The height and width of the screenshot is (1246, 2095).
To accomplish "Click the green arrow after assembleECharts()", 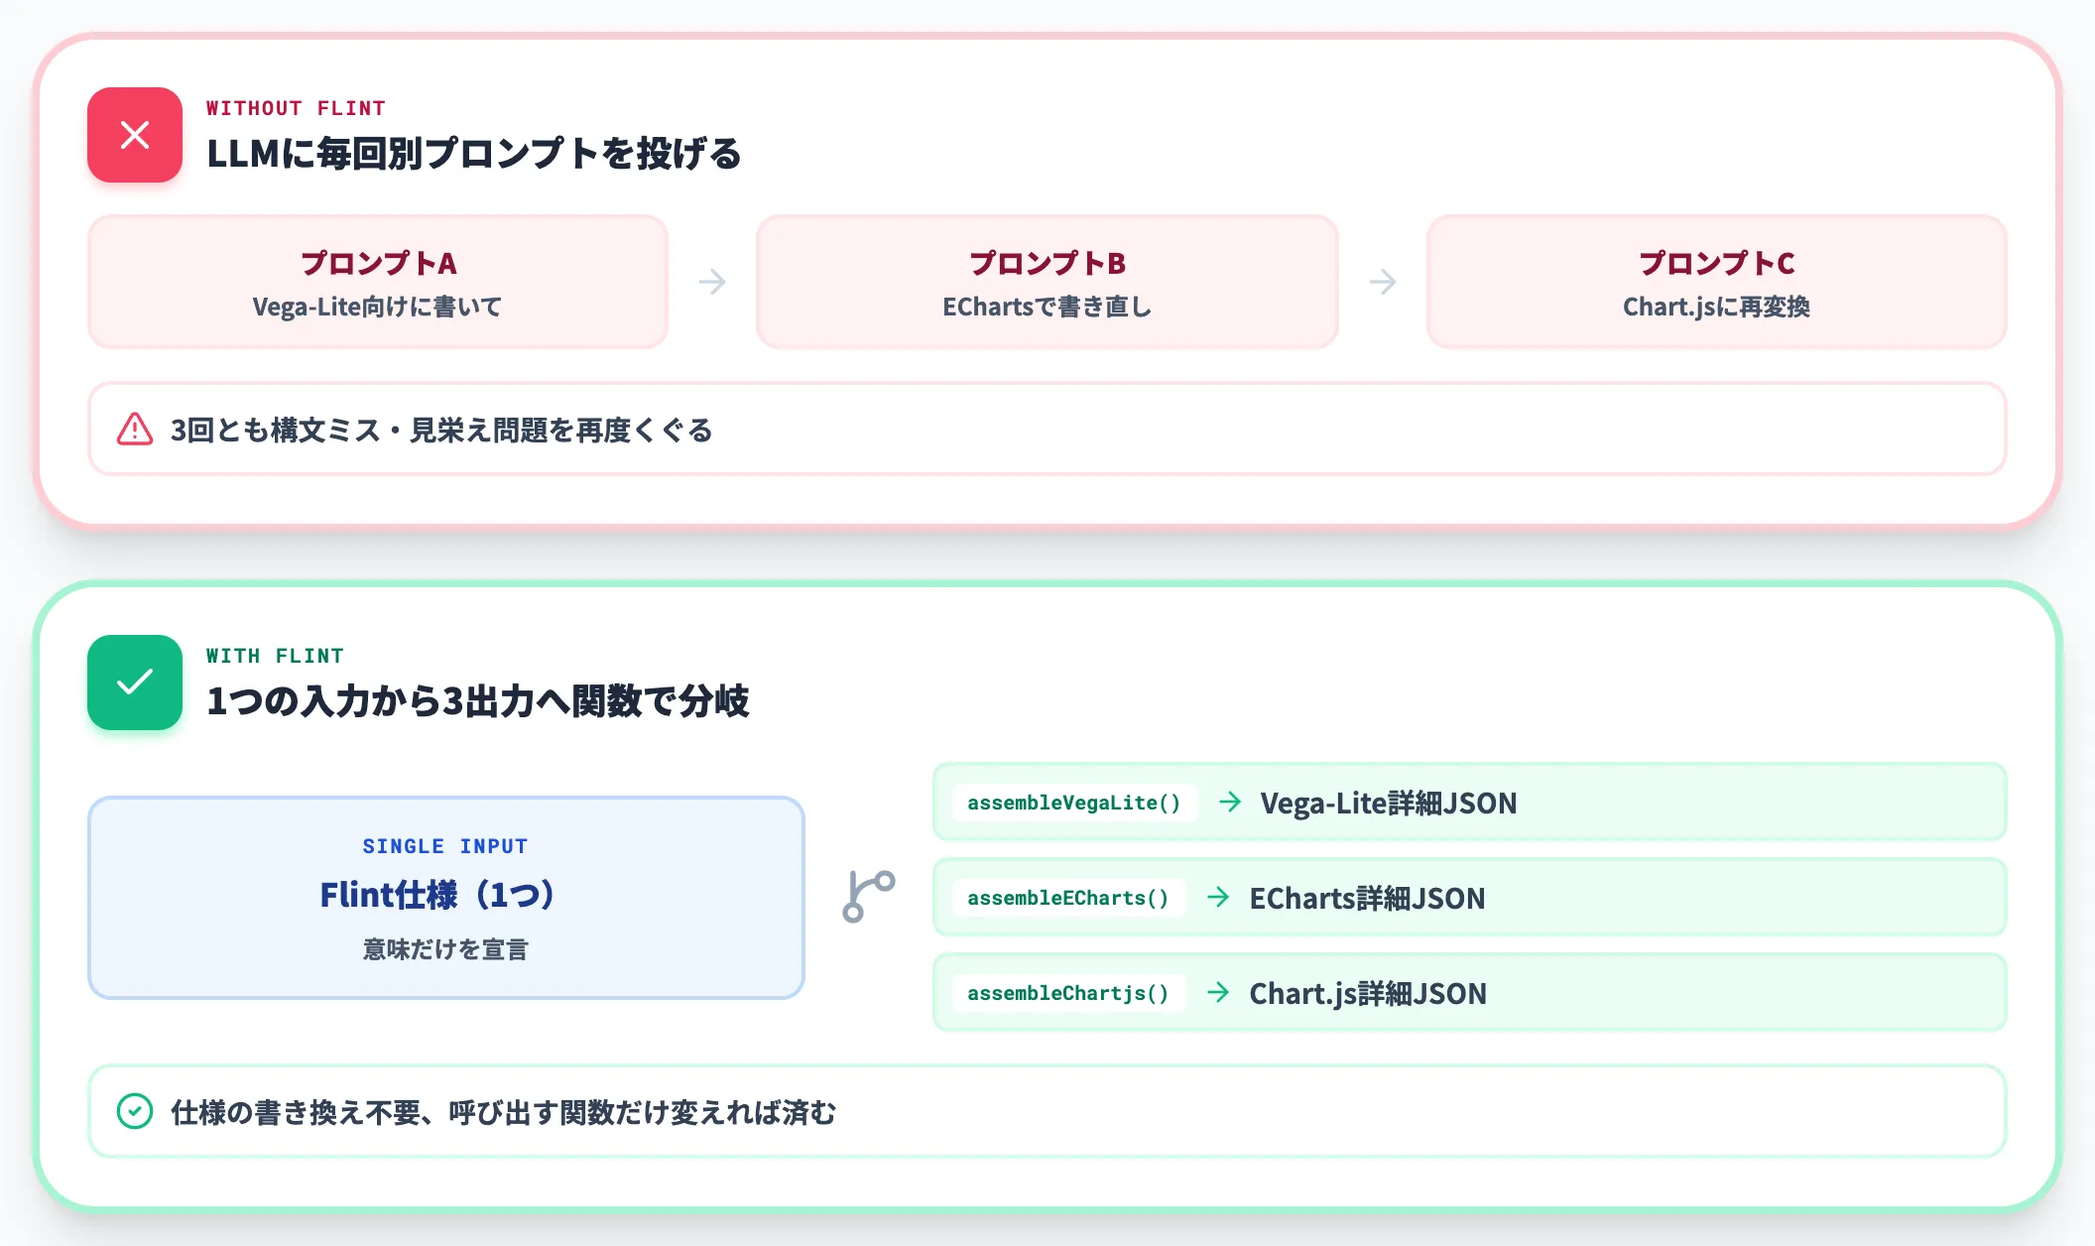I will click(1218, 897).
